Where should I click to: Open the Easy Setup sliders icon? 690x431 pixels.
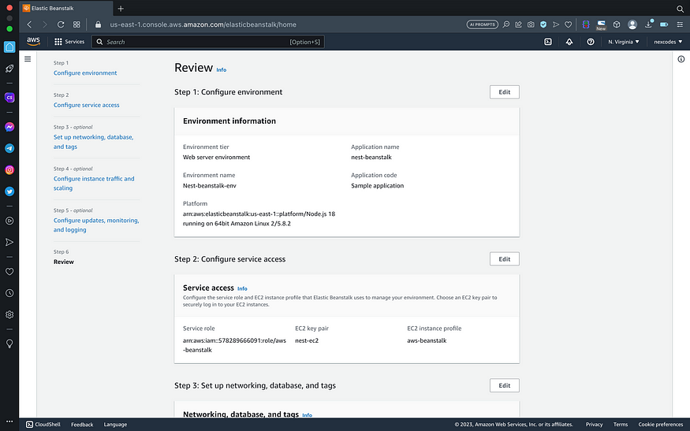[x=680, y=24]
